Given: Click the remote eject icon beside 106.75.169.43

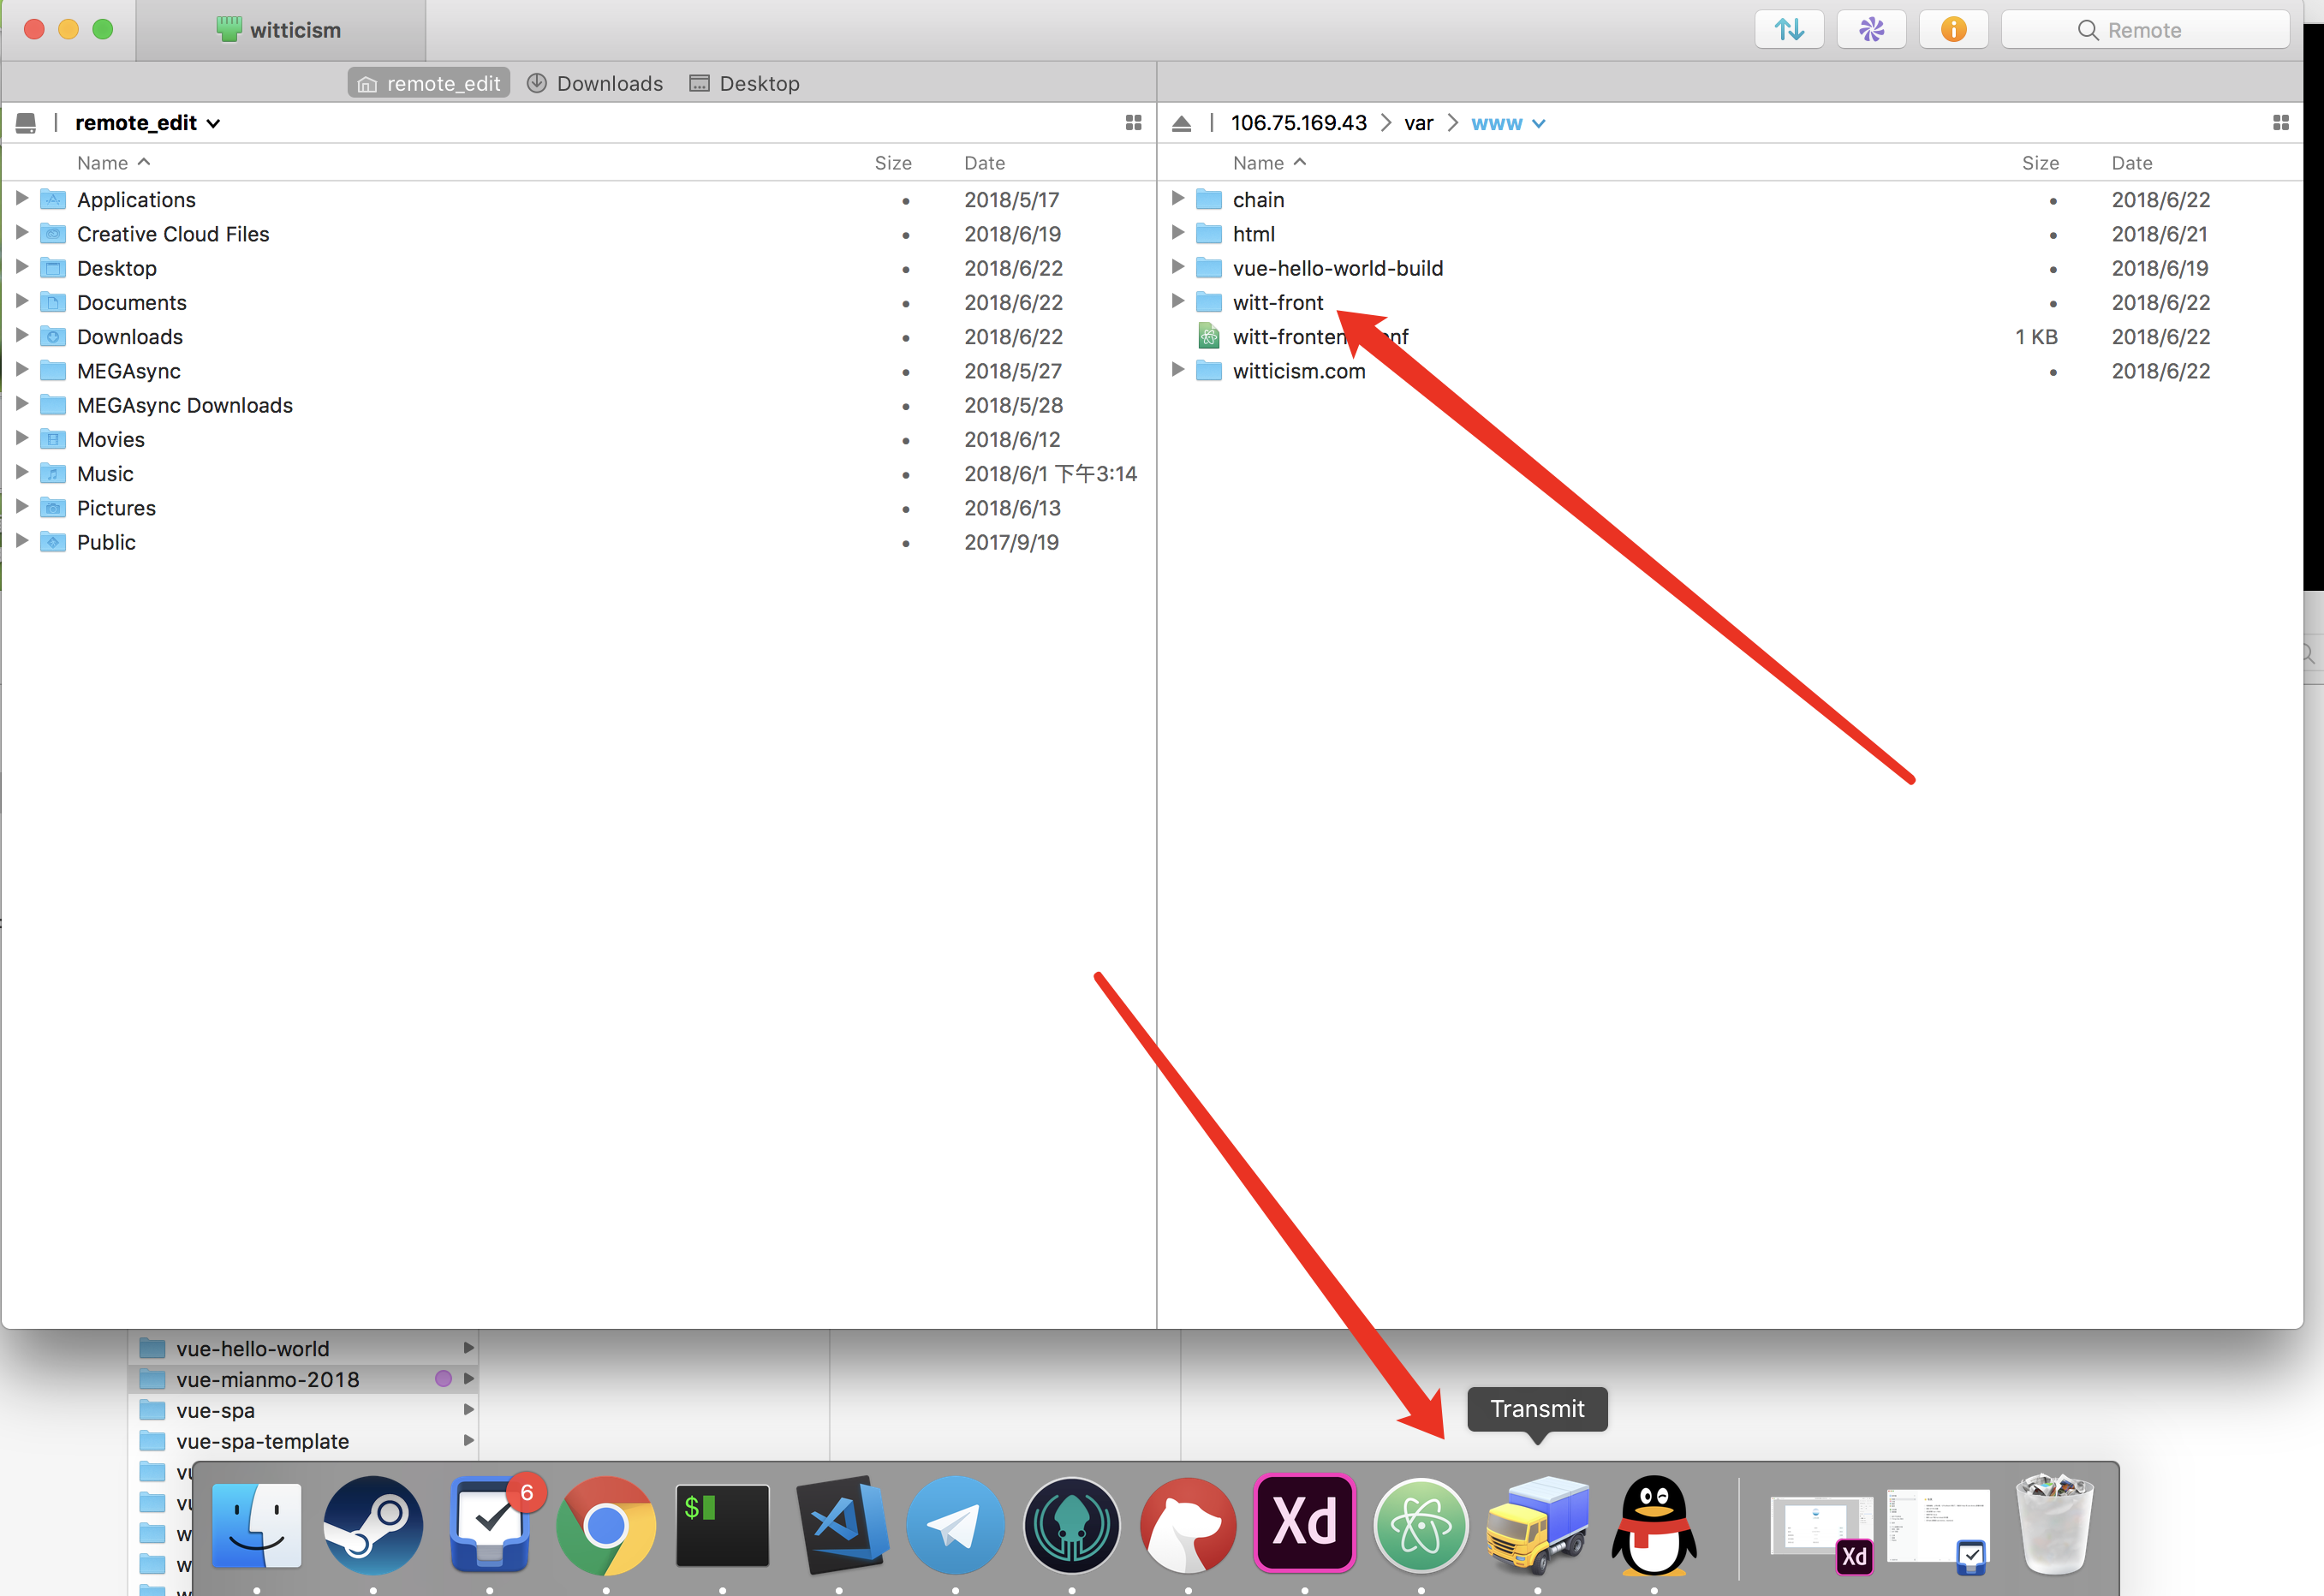Looking at the screenshot, I should coord(1181,123).
